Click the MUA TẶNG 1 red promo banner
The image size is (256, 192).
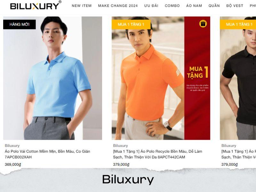point(197,78)
